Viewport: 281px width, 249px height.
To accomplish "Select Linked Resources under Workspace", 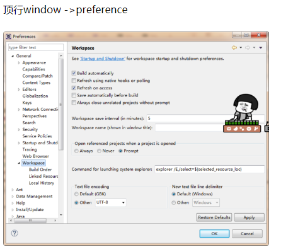I will pos(43,176).
